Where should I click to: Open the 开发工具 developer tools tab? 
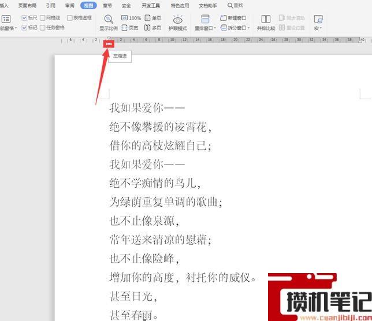[151, 5]
